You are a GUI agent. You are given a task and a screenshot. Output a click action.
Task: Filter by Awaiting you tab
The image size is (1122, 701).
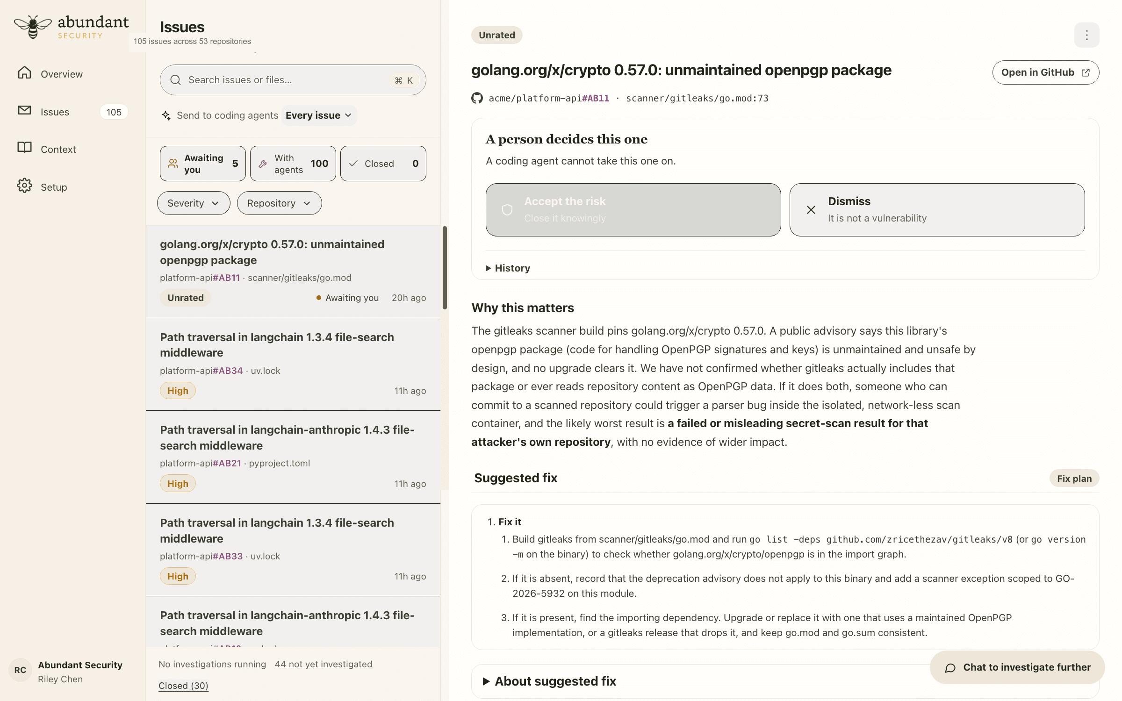[x=202, y=164]
